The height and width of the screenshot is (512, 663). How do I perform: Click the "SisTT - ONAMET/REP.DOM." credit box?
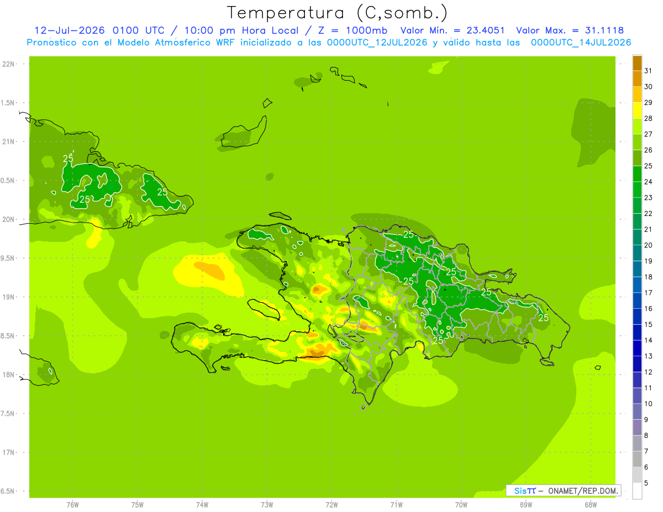563,490
